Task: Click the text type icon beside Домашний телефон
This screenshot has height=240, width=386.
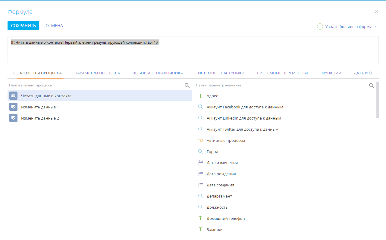Action: [201, 218]
